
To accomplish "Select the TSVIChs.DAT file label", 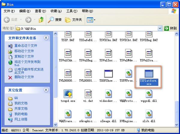I will (x=108, y=40).
